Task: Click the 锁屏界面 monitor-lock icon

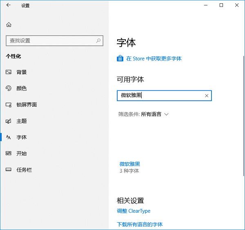Action: (x=9, y=105)
